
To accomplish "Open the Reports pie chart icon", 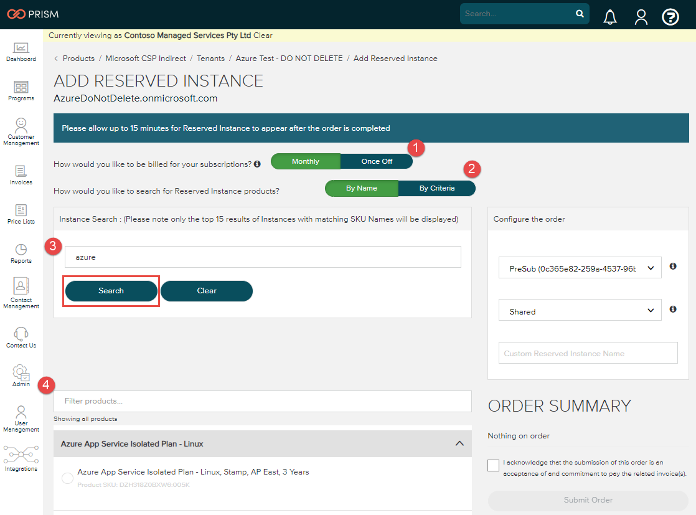I will pos(21,252).
